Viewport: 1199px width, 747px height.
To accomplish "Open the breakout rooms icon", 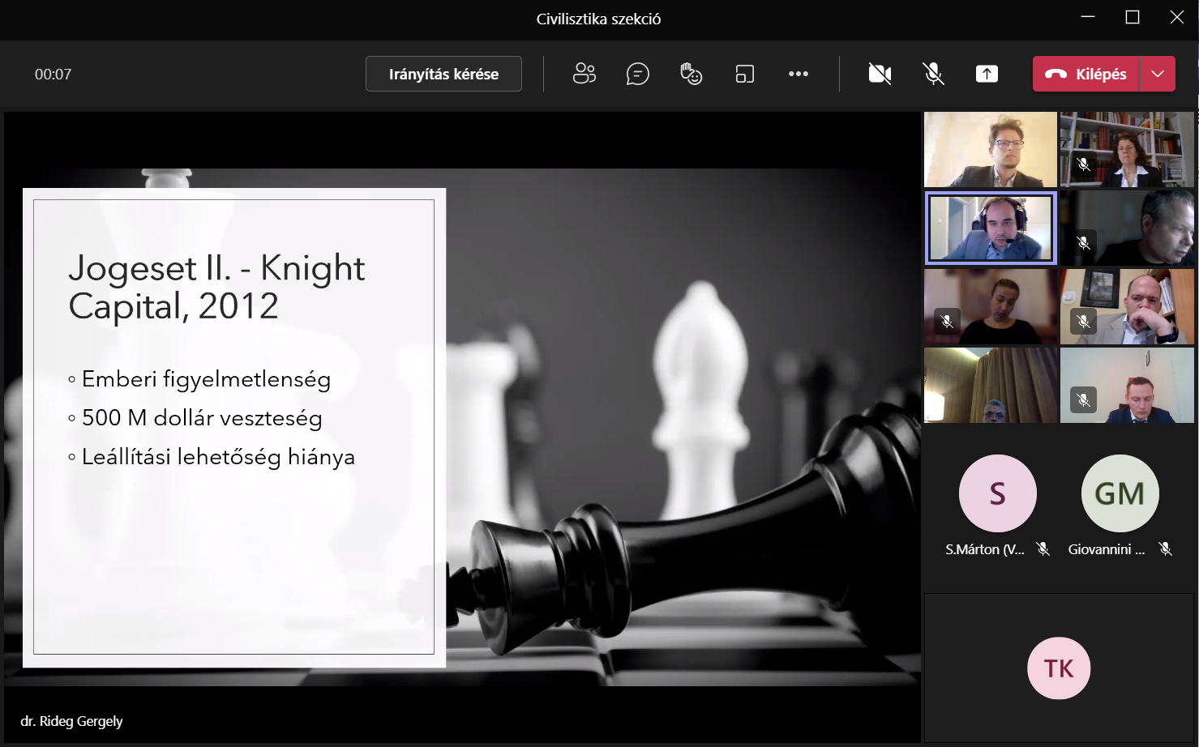I will [744, 74].
